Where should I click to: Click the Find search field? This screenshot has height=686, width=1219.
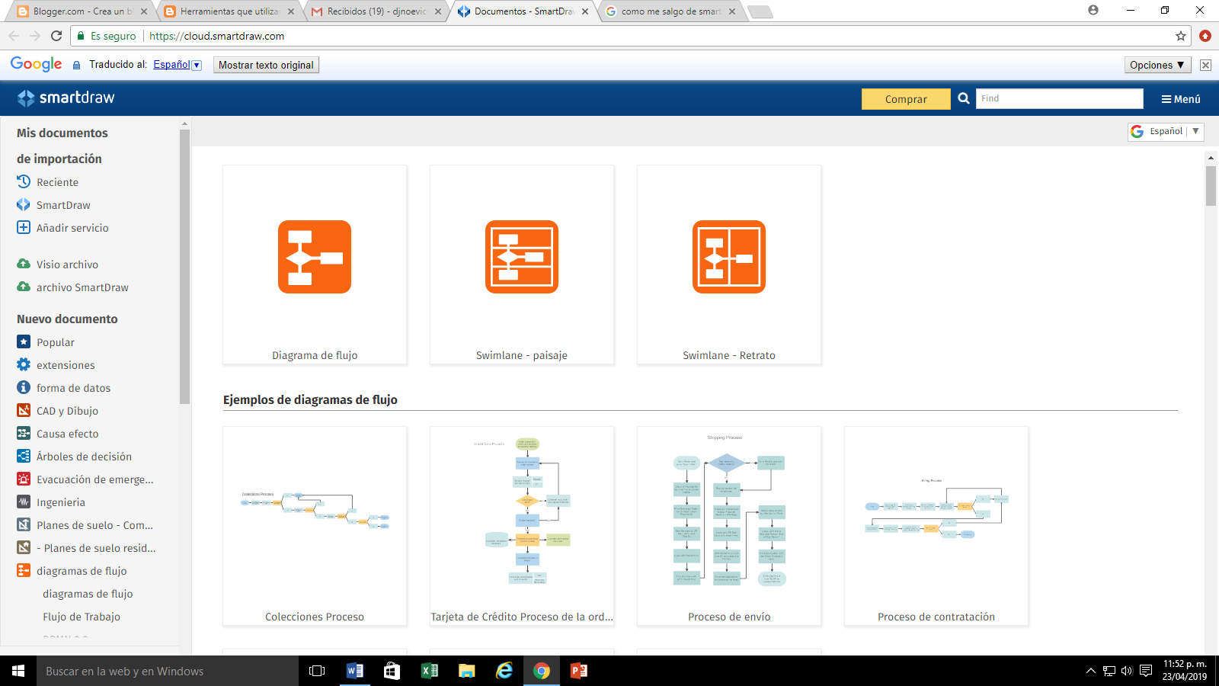click(x=1059, y=98)
